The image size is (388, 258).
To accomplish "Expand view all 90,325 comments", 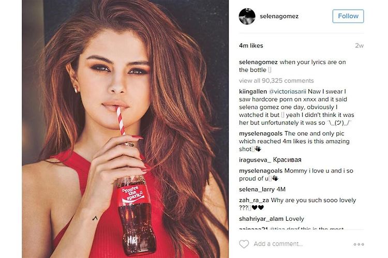I will (276, 81).
